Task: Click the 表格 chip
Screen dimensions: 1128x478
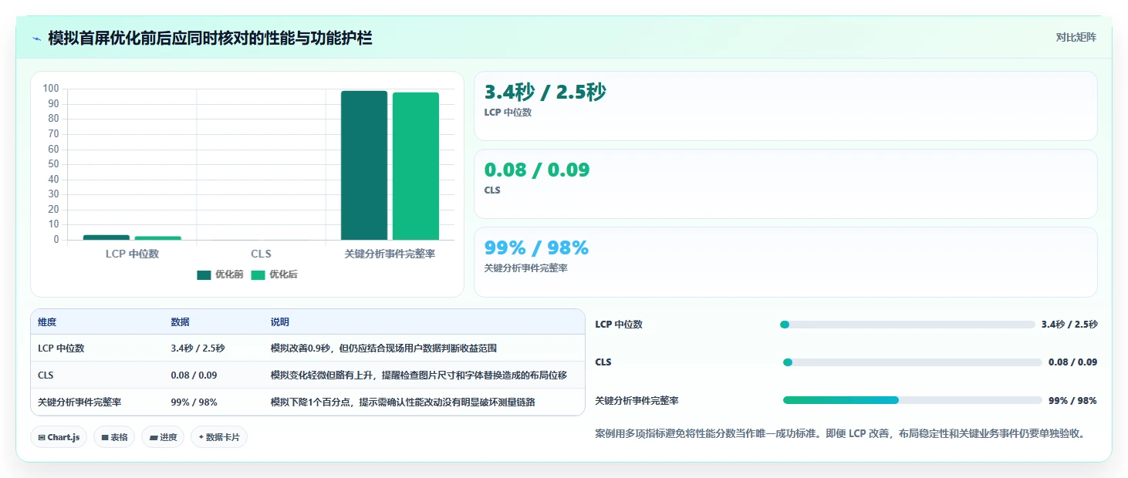Action: pyautogui.click(x=114, y=437)
